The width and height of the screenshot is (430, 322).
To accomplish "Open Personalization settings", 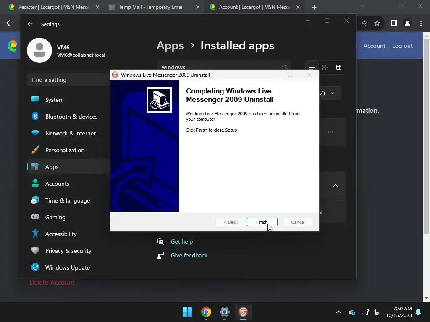I will (68, 150).
